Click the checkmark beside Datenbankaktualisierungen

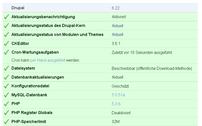[6, 77]
